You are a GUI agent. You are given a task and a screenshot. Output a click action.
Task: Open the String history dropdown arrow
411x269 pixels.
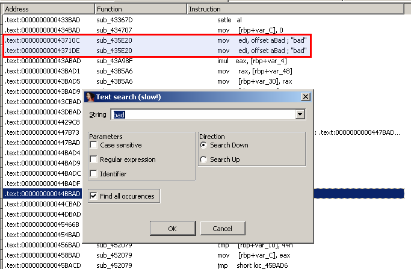(x=300, y=114)
